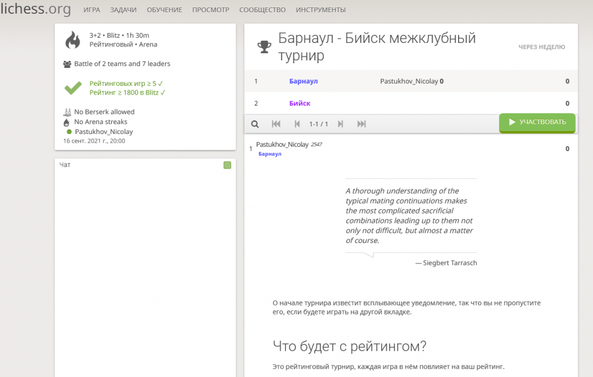Expand the Сообщество dropdown menu
The height and width of the screenshot is (377, 593).
tap(262, 10)
